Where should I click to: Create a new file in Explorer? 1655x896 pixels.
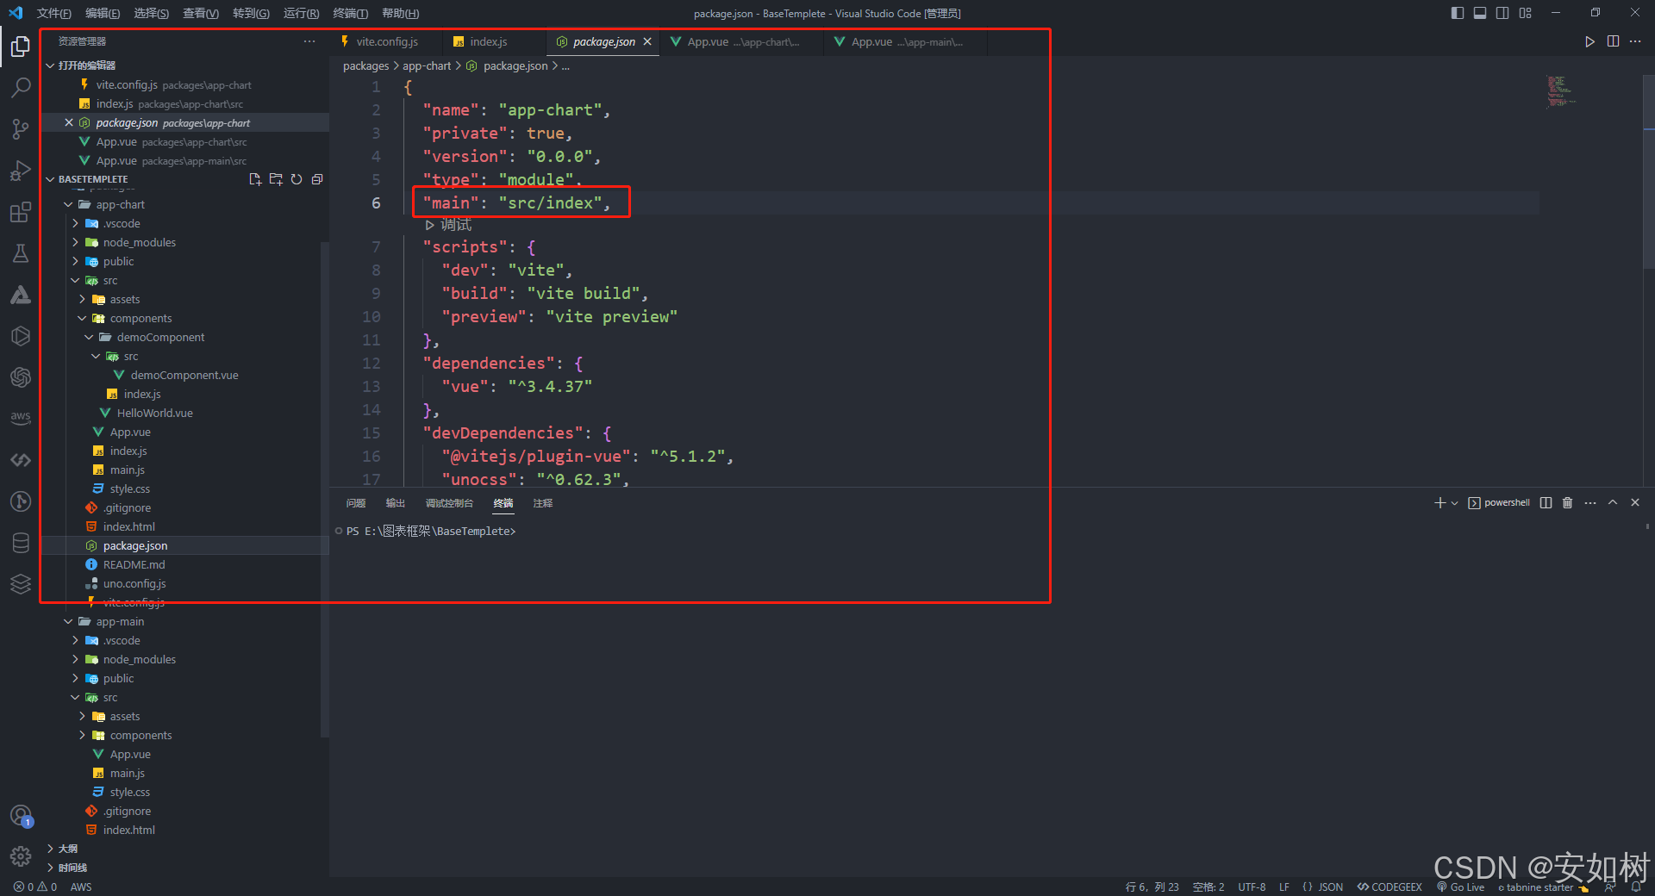(x=255, y=178)
